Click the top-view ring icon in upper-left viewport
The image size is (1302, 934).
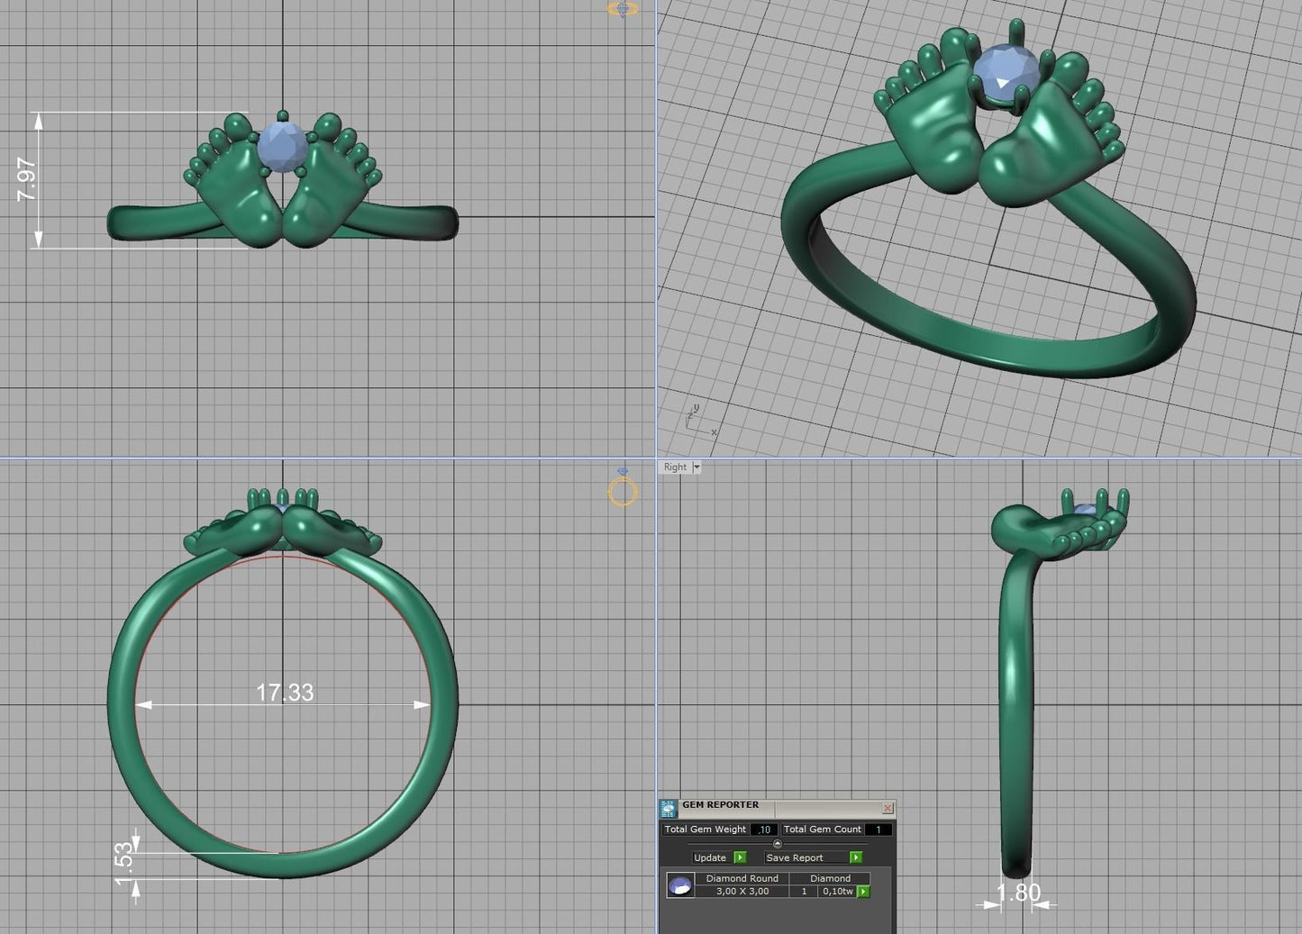tap(623, 8)
